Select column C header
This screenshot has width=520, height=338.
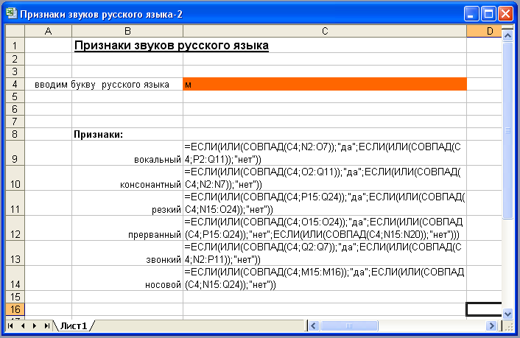pyautogui.click(x=325, y=31)
